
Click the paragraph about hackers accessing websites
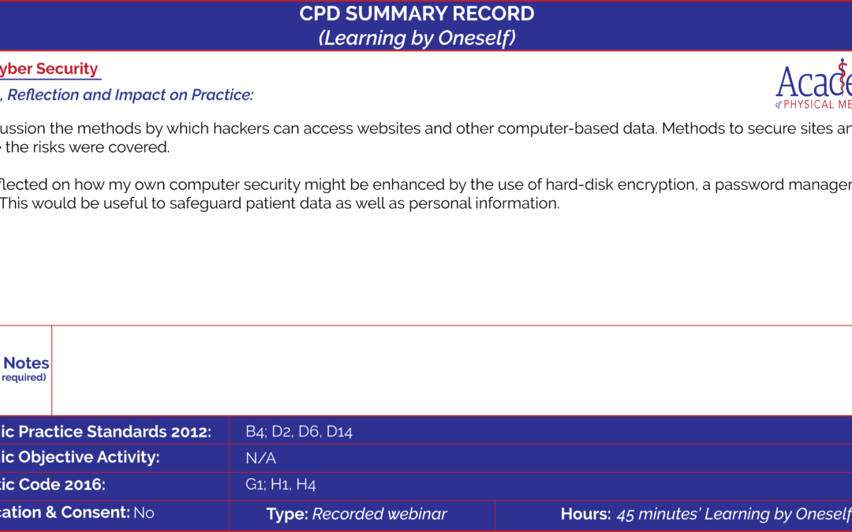point(426,138)
